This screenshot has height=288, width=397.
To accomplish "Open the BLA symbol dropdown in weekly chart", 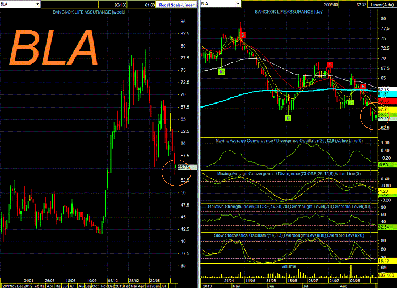I will click(x=37, y=5).
